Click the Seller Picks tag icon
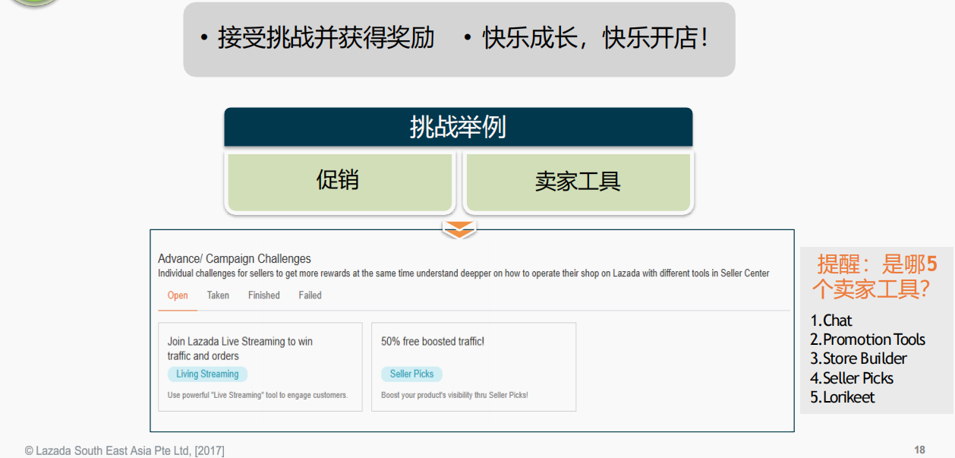This screenshot has width=955, height=458. point(411,374)
